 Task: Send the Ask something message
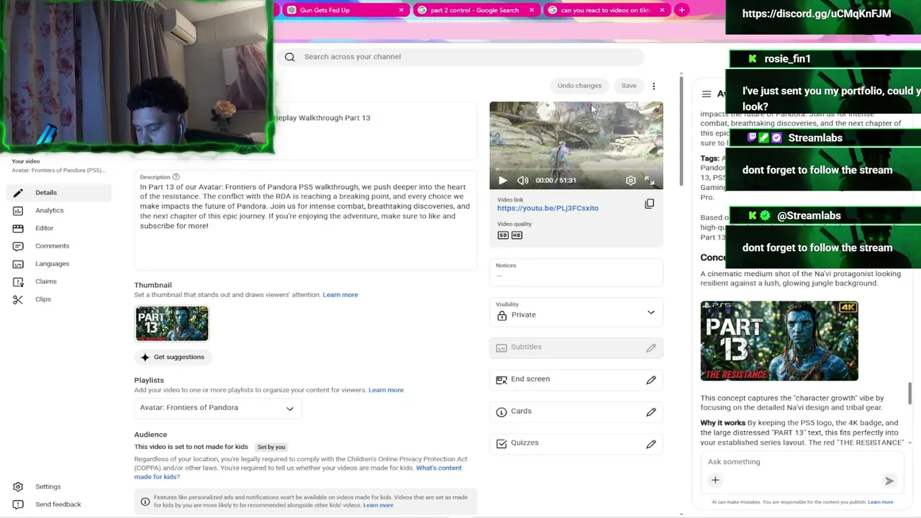[x=889, y=481]
